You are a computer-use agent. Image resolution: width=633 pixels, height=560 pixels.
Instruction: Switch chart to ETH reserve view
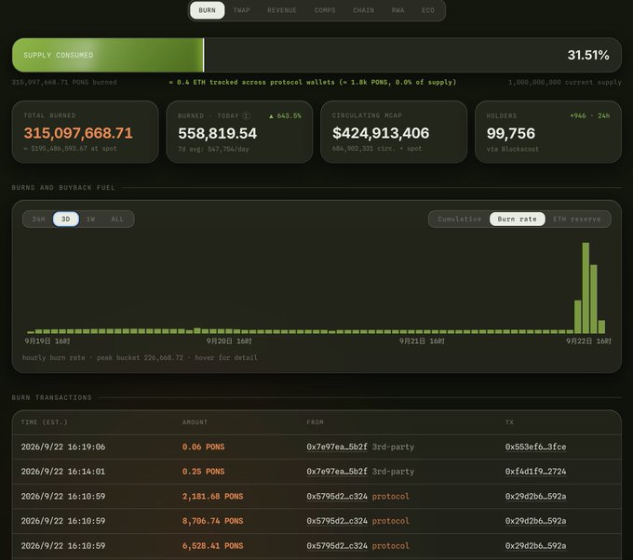(x=577, y=220)
